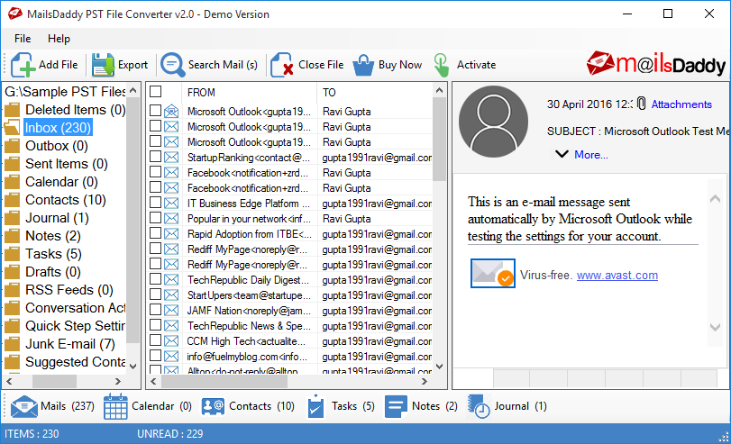The height and width of the screenshot is (444, 731).
Task: Open the www.avast.com link
Action: (x=617, y=276)
